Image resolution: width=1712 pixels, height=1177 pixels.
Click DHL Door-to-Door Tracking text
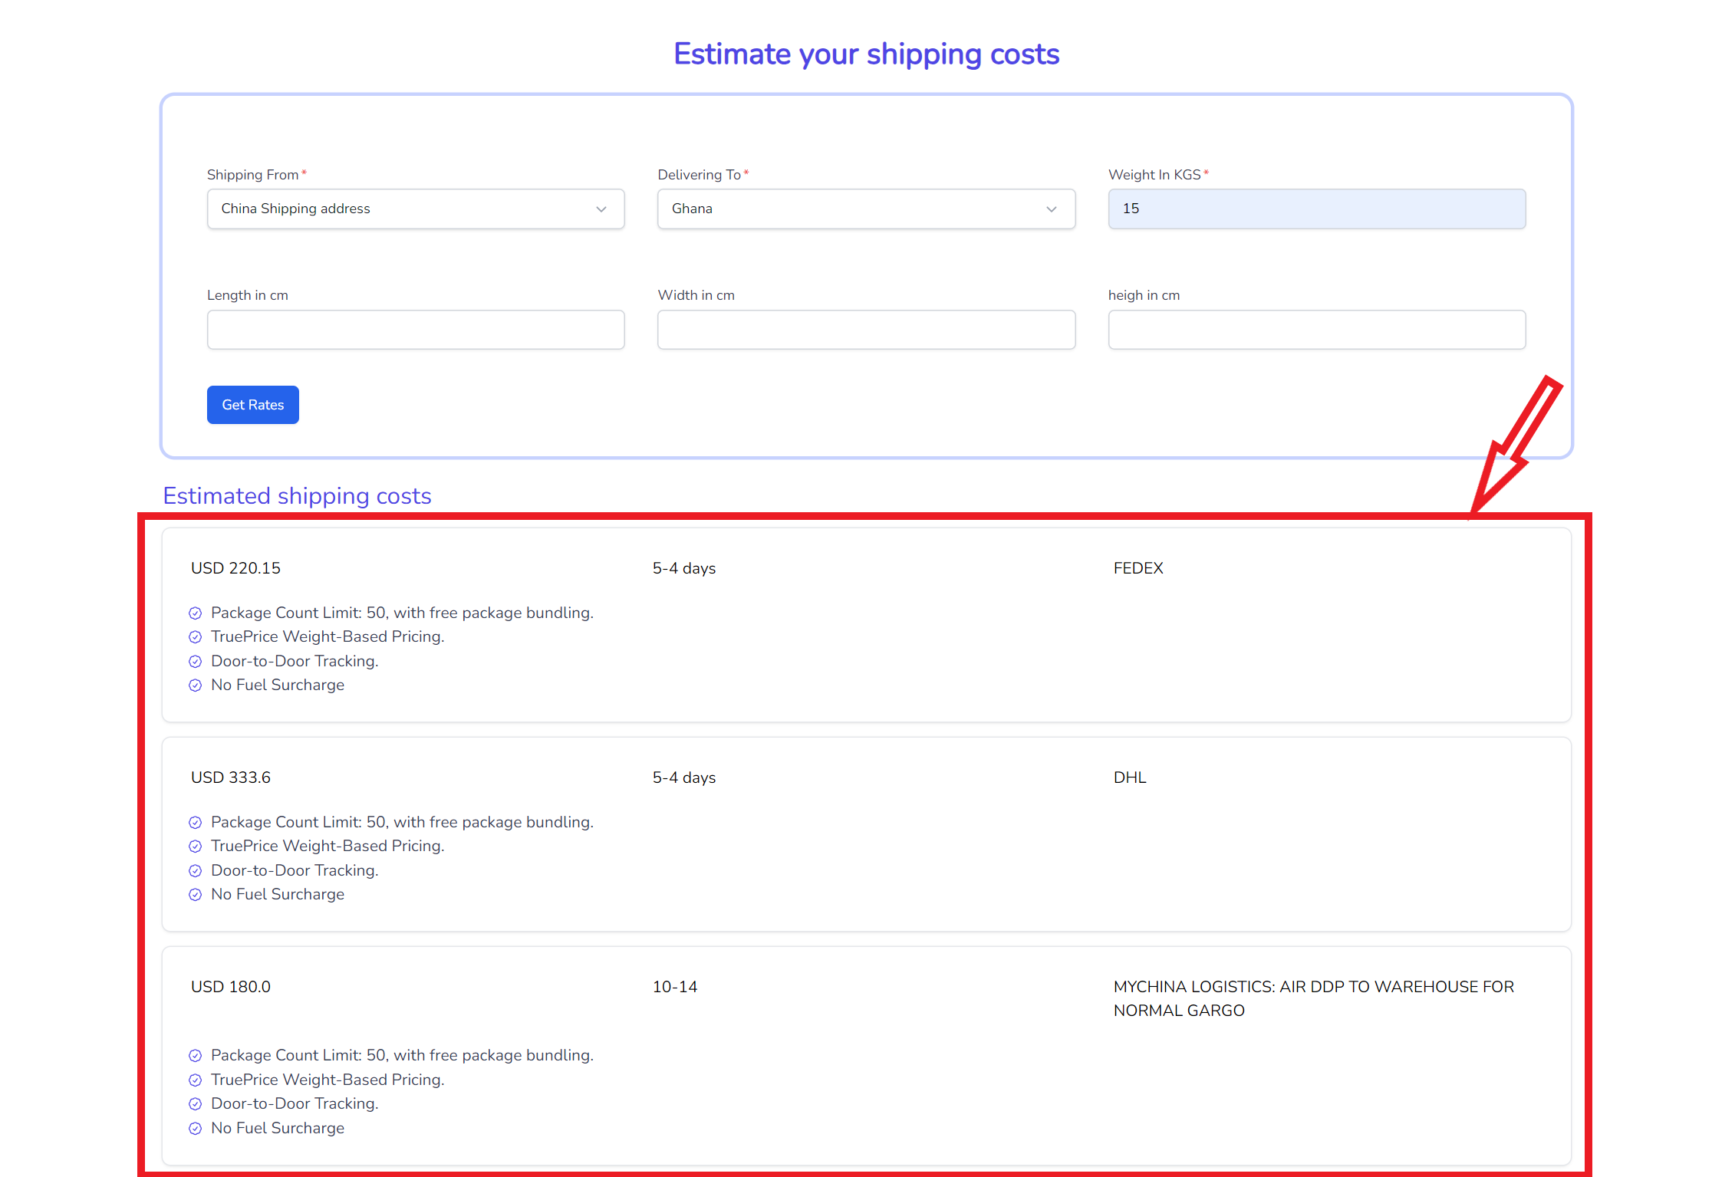[295, 870]
